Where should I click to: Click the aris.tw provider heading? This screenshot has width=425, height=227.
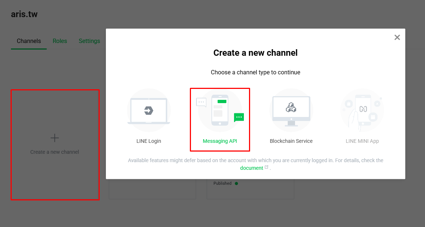tap(24, 14)
